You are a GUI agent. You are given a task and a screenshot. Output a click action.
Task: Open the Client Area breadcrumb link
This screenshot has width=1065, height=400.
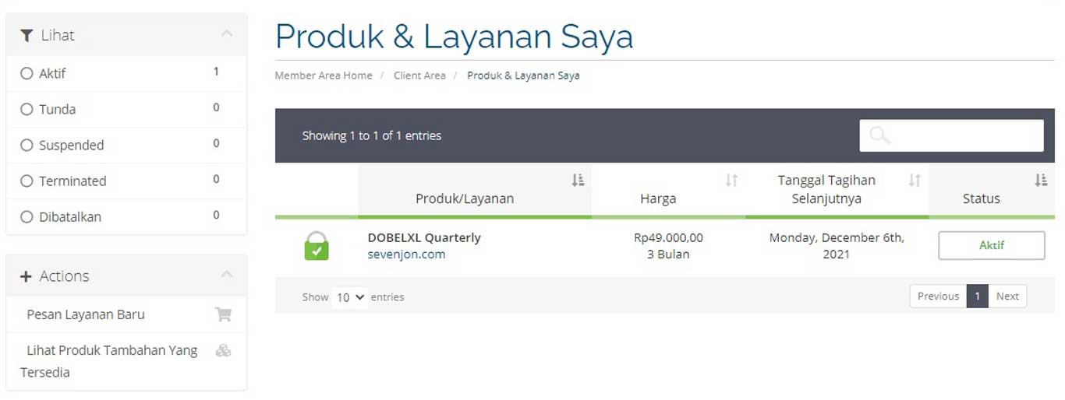tap(419, 75)
